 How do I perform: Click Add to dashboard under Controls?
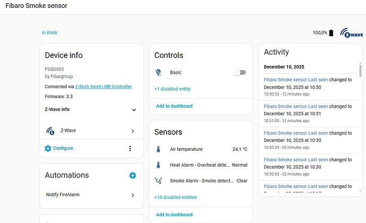(174, 106)
